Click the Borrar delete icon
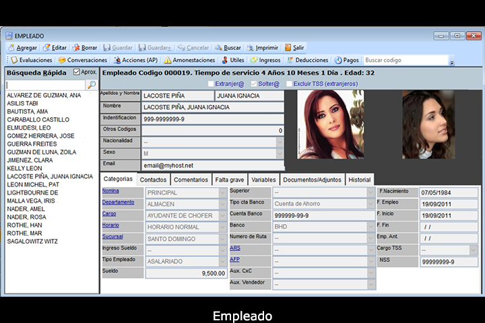Screen dimensions: 485x323 pyautogui.click(x=76, y=48)
